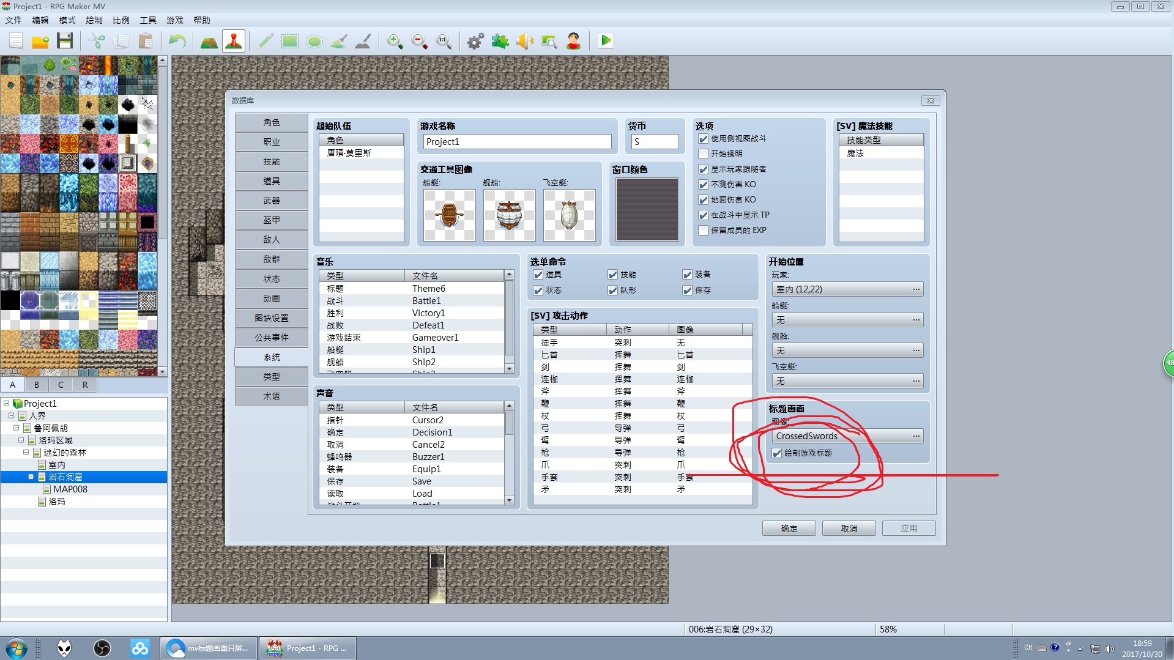Switch to Event mode icon
1174x660 pixels.
(234, 41)
